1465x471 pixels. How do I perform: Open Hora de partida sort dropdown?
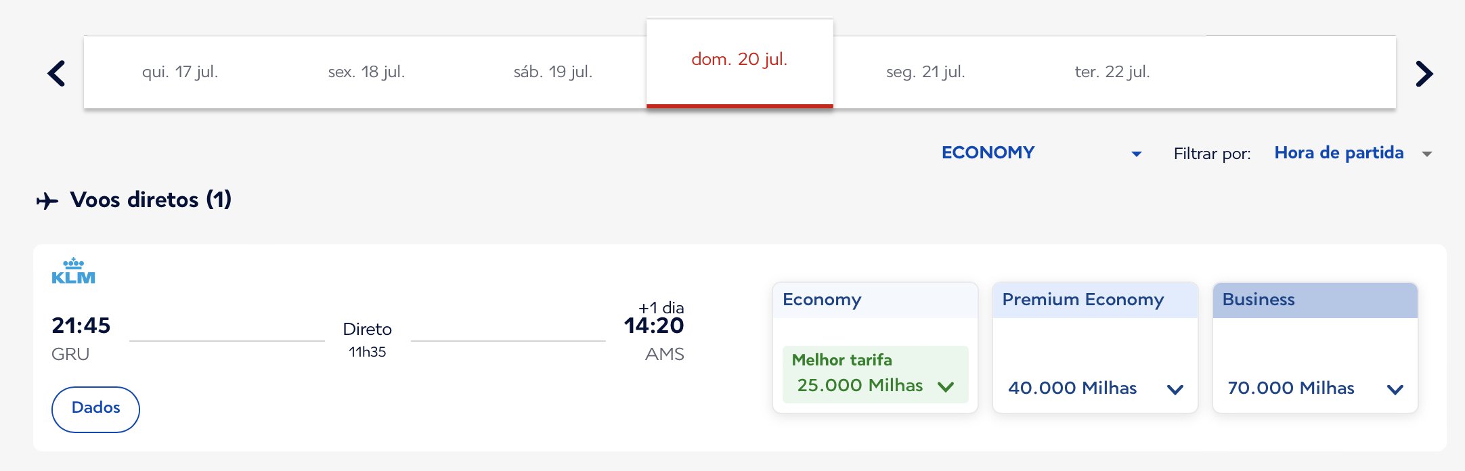1353,153
